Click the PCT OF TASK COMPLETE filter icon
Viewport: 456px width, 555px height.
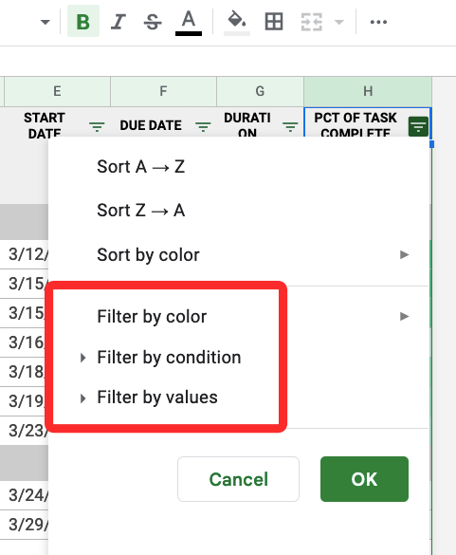[x=418, y=126]
